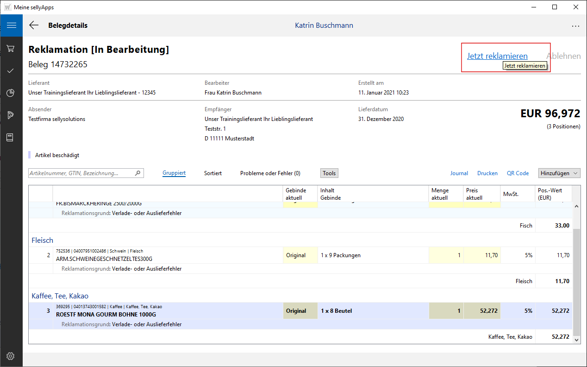Switch to the Gruppiert view

click(x=174, y=173)
